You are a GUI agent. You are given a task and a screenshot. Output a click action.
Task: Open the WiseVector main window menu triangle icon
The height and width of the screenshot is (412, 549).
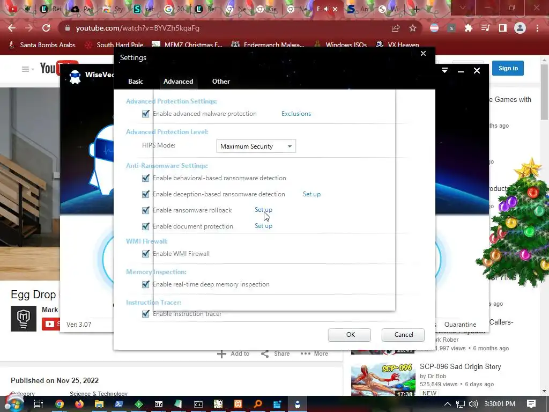coord(444,70)
